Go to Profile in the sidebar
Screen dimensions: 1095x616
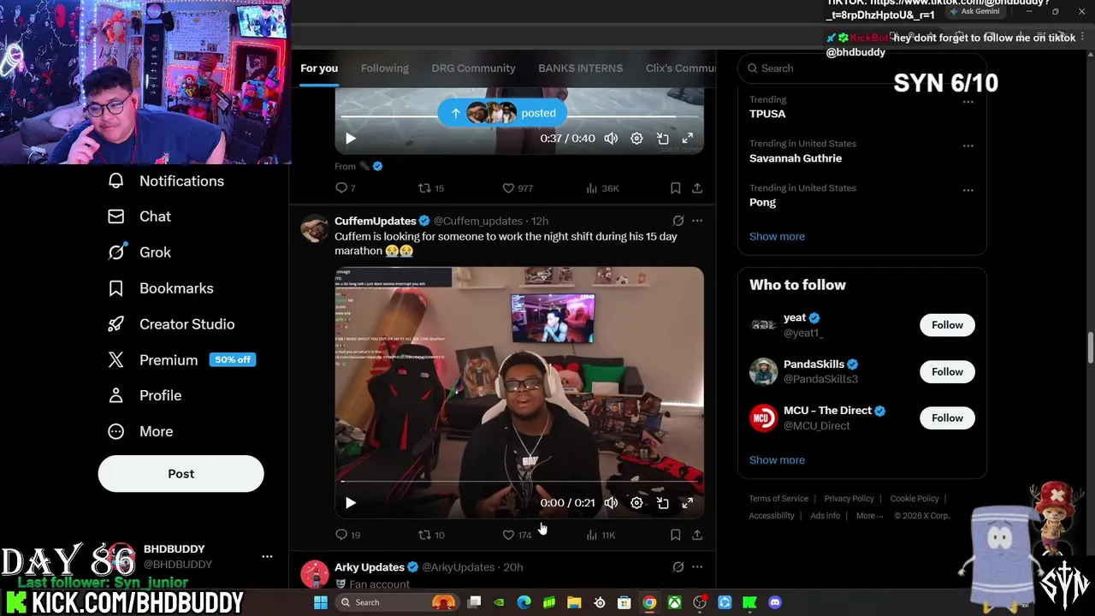(x=146, y=395)
